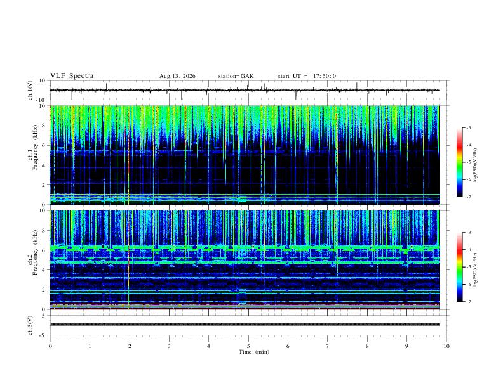This screenshot has height=388, width=503.
Task: Select the Aug.13, 2026 date label
Action: click(x=177, y=76)
